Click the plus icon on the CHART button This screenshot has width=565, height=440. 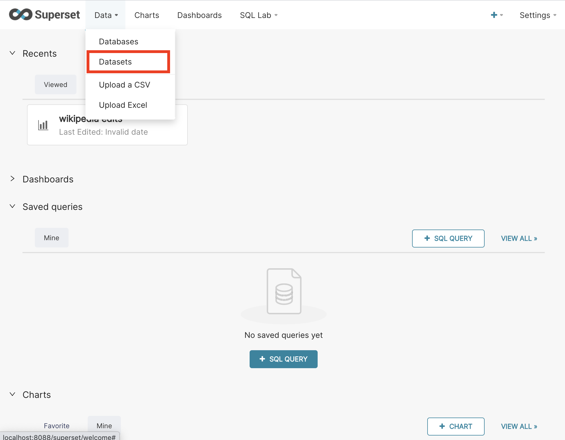[442, 426]
